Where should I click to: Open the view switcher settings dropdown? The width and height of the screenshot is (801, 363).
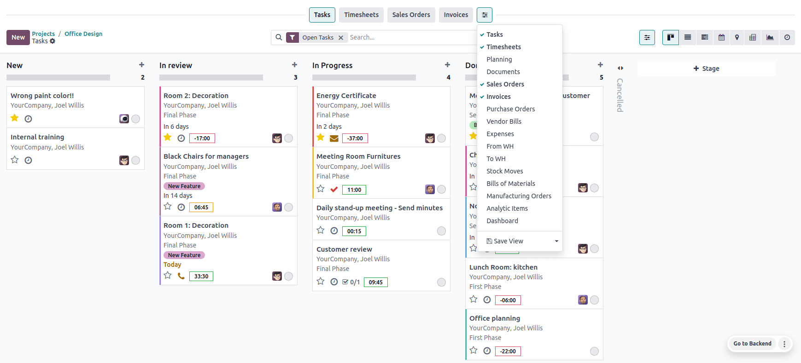coord(647,37)
